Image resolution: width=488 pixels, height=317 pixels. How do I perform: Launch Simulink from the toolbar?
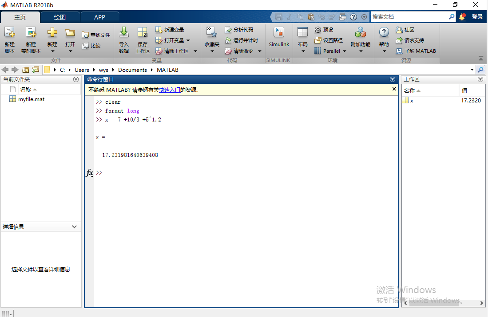pos(279,37)
